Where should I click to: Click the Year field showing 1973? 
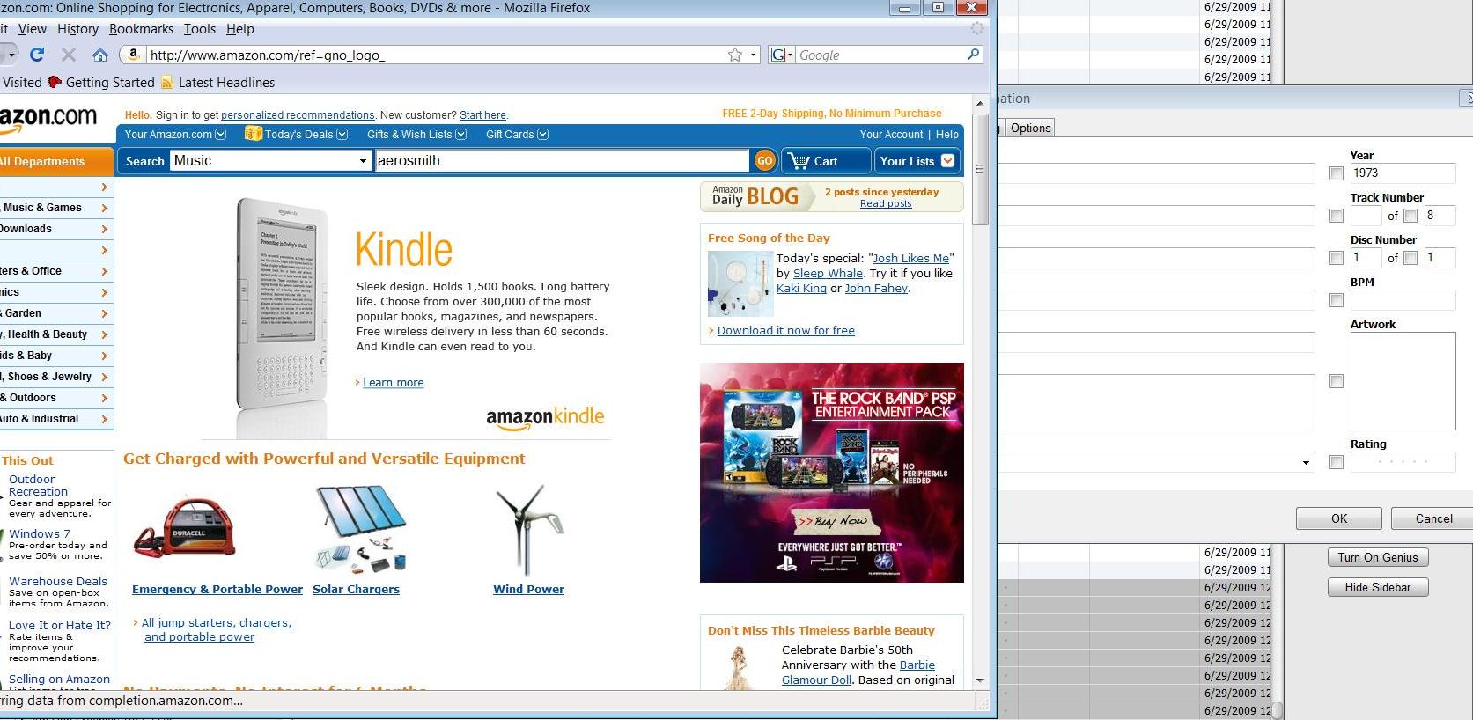click(x=1403, y=173)
